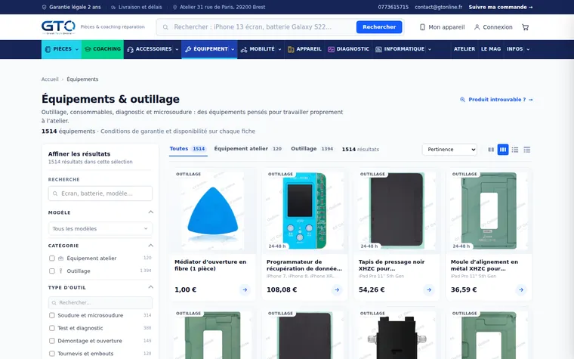Click the delivery icon next to Livraison et délais
574x359 pixels.
[x=113, y=7]
